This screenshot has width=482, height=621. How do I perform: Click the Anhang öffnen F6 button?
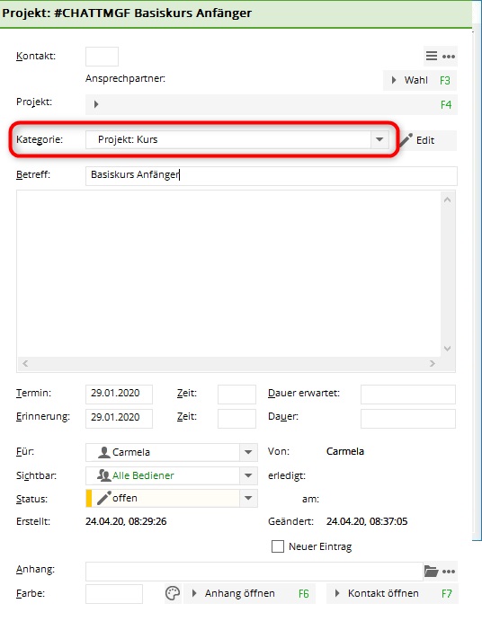[249, 593]
